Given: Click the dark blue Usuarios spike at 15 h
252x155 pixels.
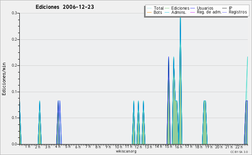Looking at the screenshot, I should pos(168,101).
